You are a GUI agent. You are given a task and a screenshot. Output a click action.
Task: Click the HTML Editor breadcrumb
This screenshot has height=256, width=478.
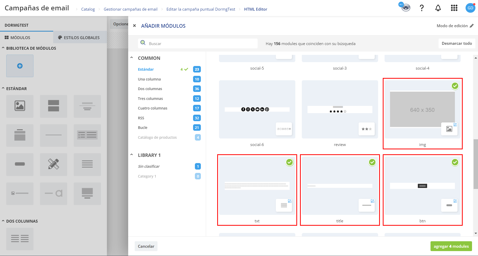coord(256,9)
